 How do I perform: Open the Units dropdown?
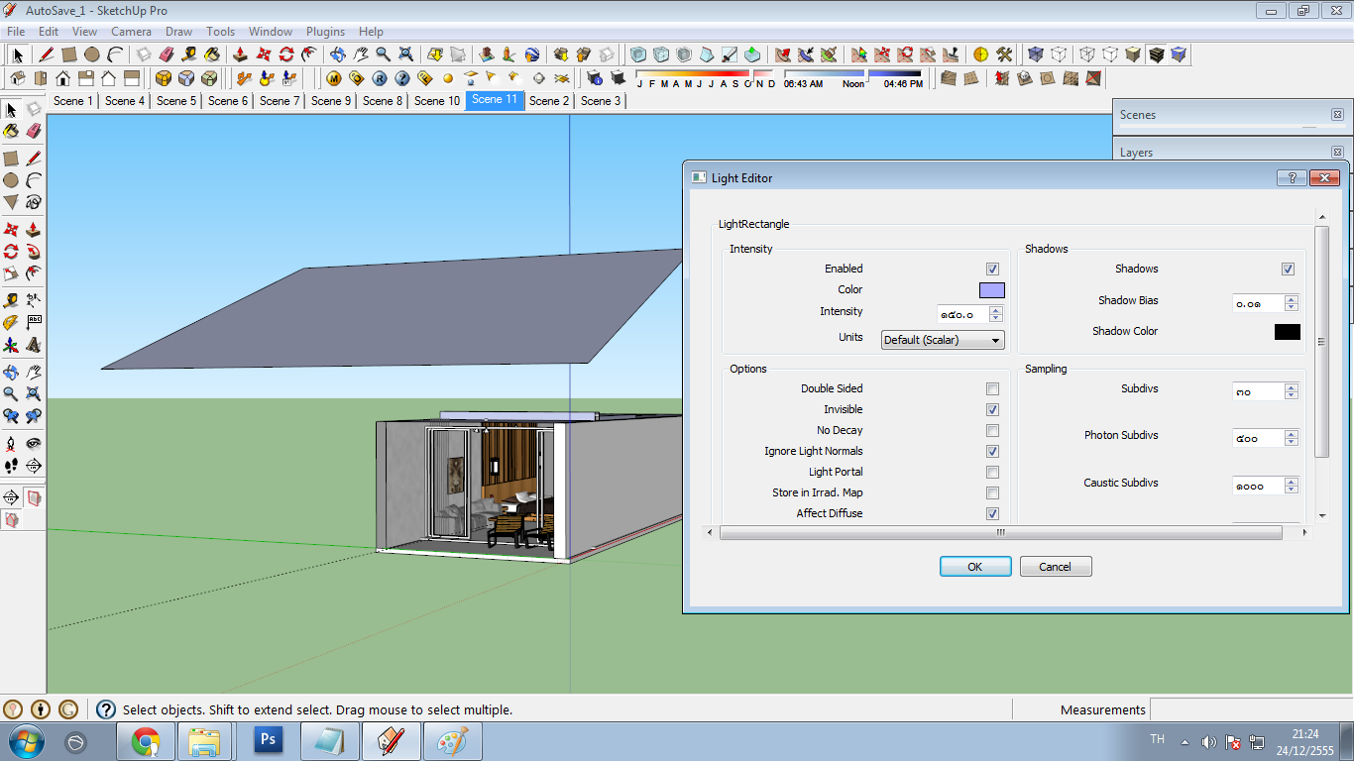pyautogui.click(x=943, y=340)
